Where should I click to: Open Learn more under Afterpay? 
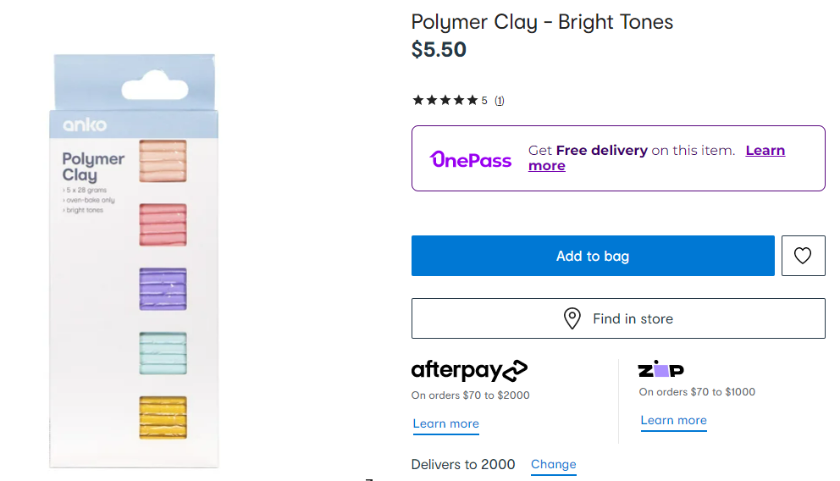(x=446, y=423)
